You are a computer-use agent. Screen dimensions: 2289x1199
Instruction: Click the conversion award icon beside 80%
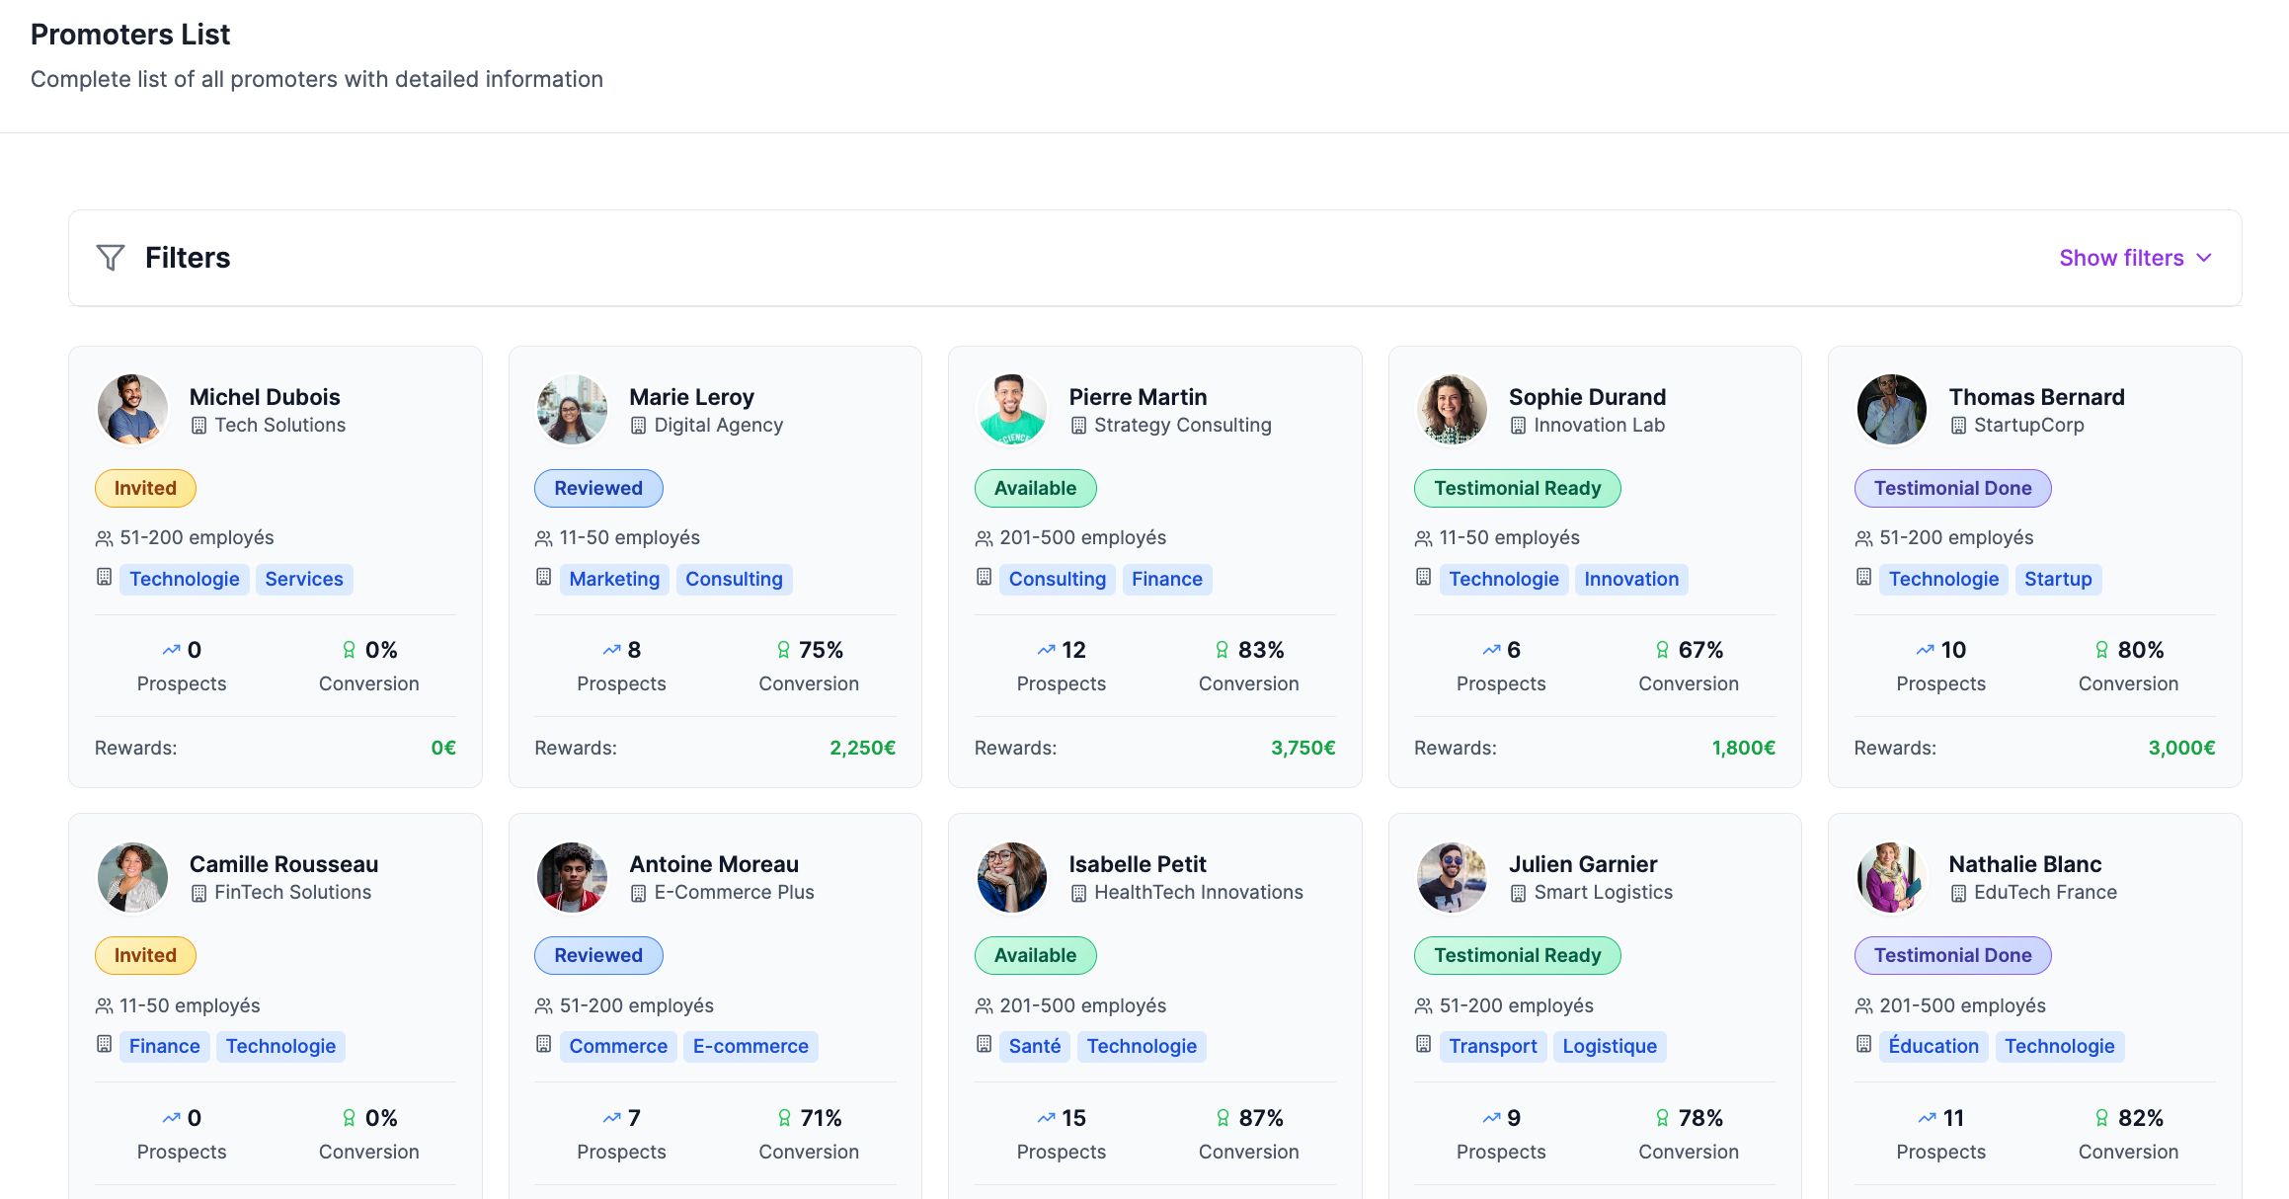click(2102, 650)
